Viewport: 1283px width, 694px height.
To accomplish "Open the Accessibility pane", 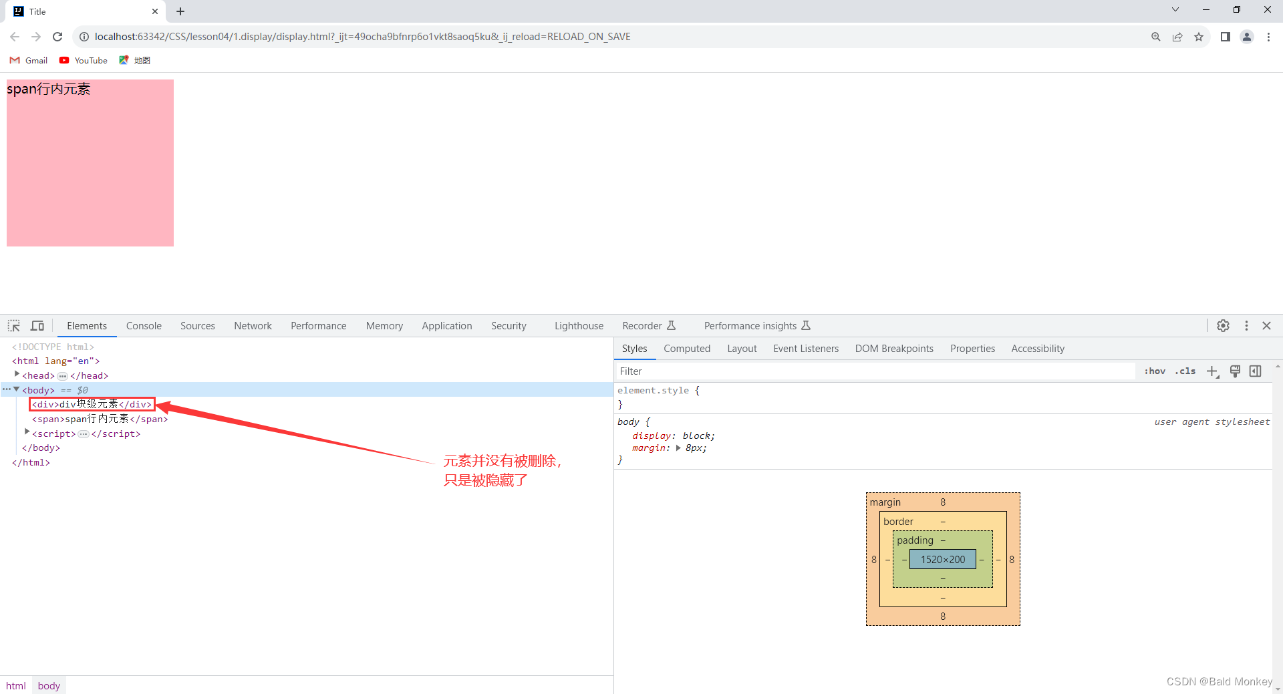I will pyautogui.click(x=1038, y=348).
